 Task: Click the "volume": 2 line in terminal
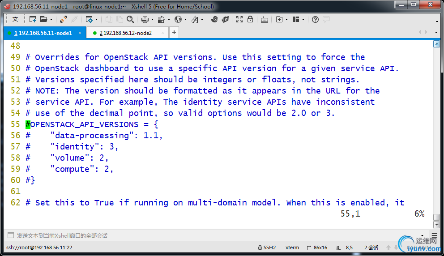coord(67,158)
